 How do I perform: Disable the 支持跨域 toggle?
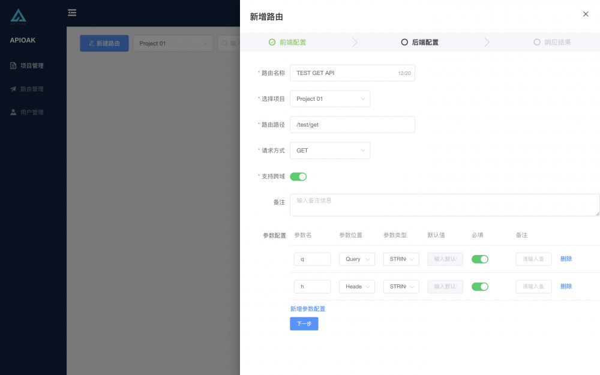coord(298,176)
